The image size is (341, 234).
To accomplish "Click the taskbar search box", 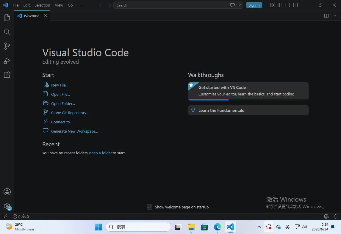I will click(x=138, y=227).
